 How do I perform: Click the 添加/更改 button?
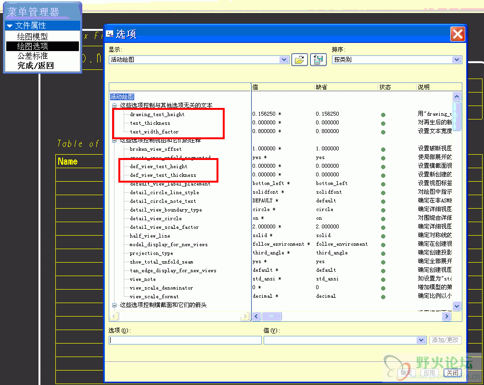(446, 340)
